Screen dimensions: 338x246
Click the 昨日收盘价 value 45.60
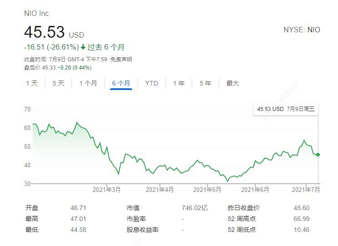(x=302, y=208)
